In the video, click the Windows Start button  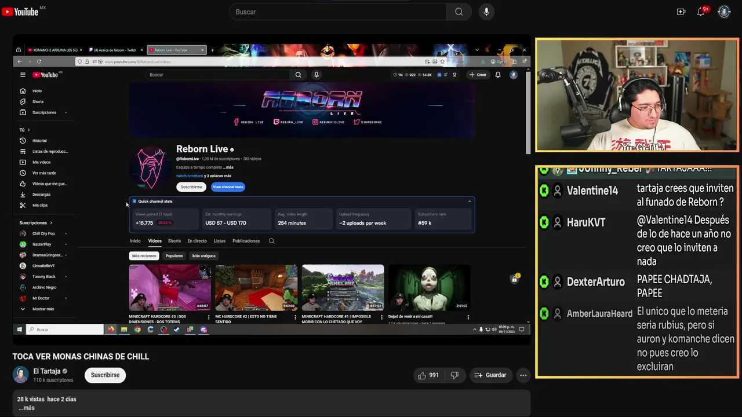(19, 330)
